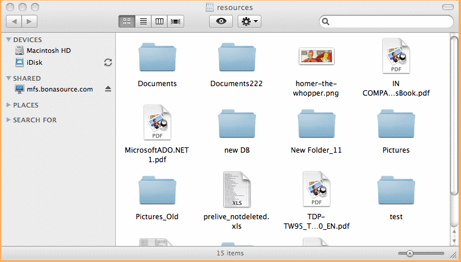
Task: Switch to list view mode
Action: pyautogui.click(x=143, y=21)
